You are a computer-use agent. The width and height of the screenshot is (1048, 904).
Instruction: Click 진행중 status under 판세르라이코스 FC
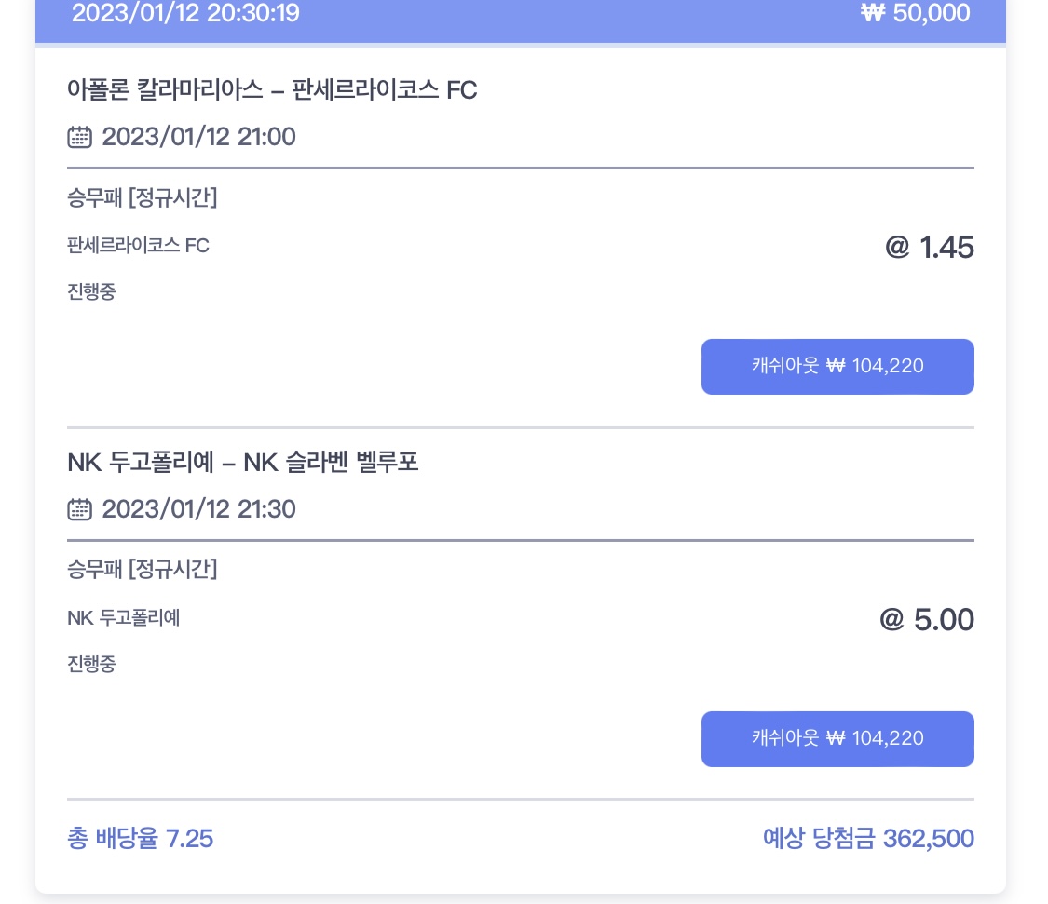(x=91, y=291)
